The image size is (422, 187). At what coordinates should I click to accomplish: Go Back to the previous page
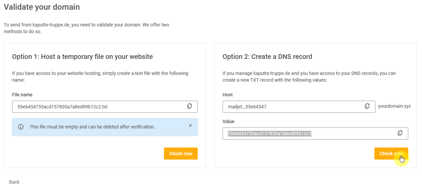pos(14,182)
